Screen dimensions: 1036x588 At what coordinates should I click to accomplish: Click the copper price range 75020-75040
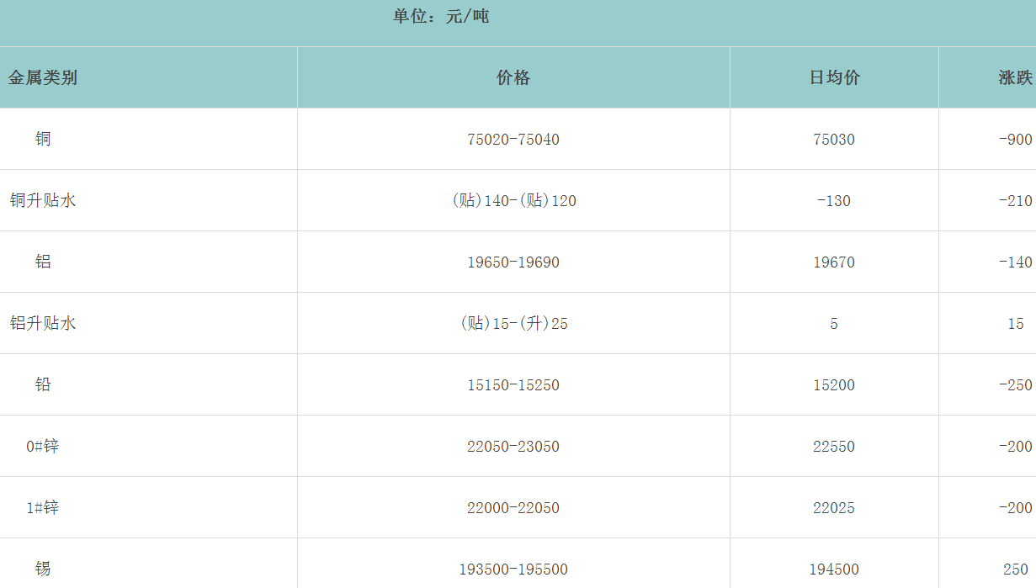point(513,140)
